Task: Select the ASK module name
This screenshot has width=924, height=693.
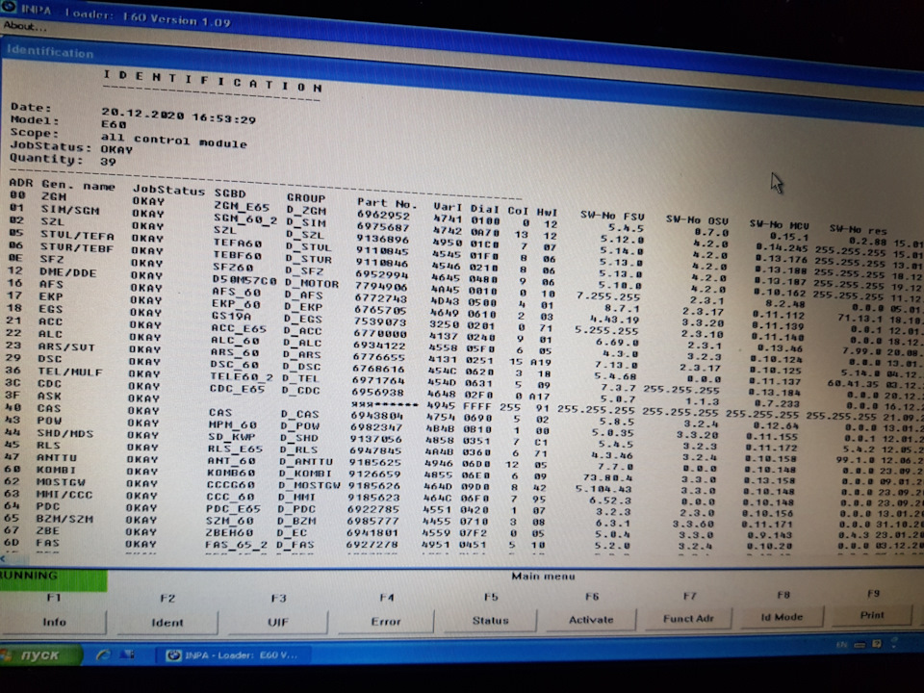Action: (x=49, y=396)
